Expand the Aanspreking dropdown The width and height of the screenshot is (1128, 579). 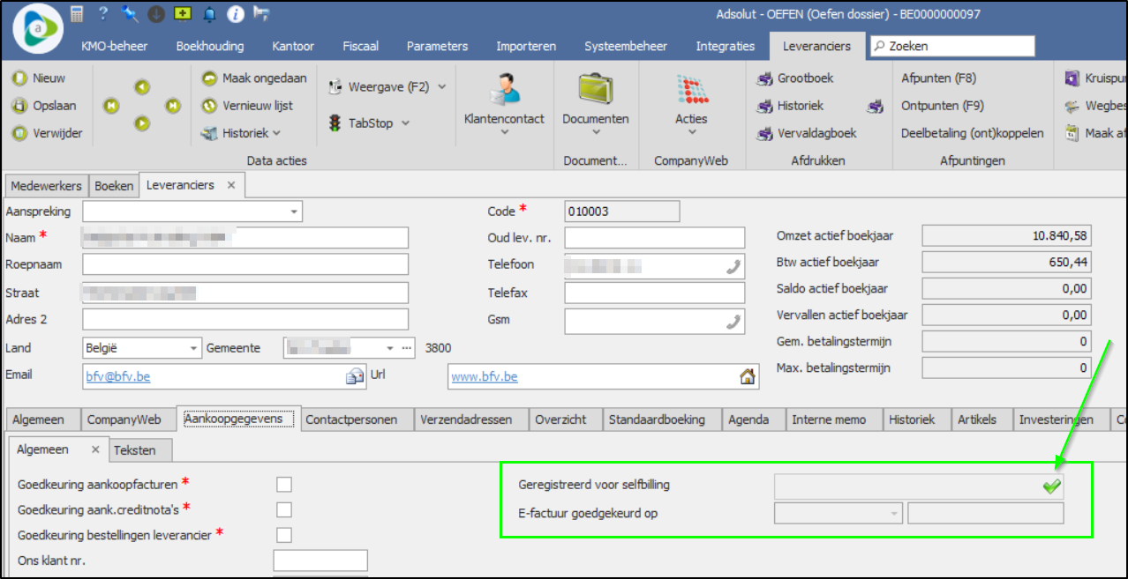(292, 212)
